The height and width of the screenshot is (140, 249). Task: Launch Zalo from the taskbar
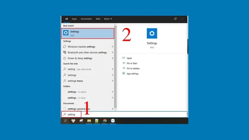pos(113,121)
